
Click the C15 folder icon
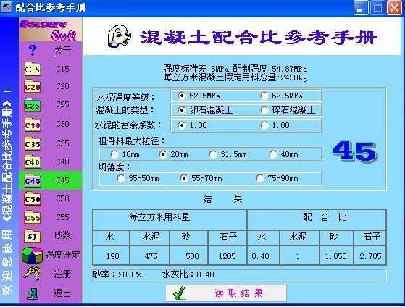tap(33, 69)
